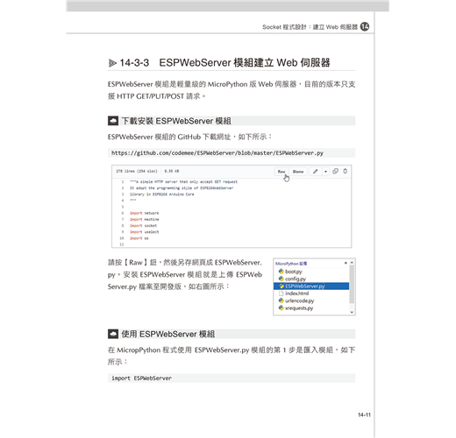Select ESPWebServer.py in the file list

click(x=311, y=286)
